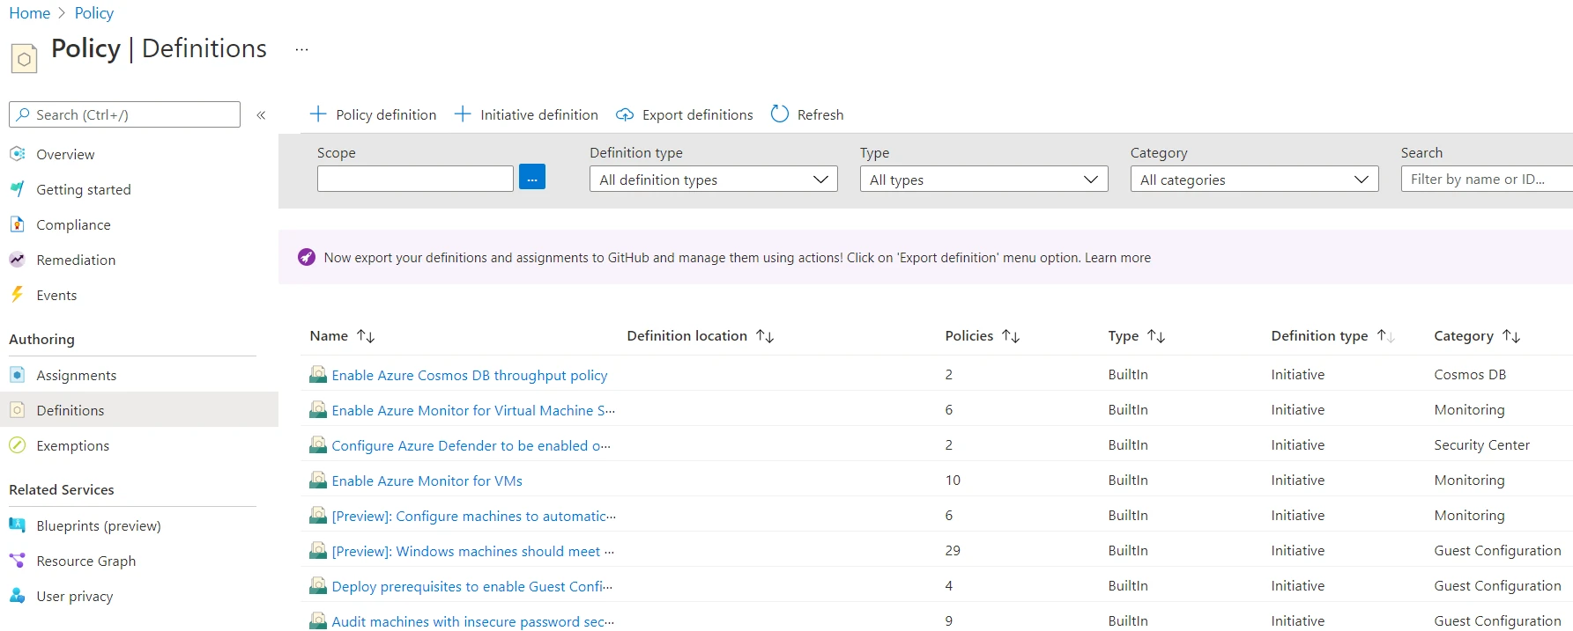The width and height of the screenshot is (1573, 631).
Task: Click the plus icon for Initiative definition
Action: 463,114
